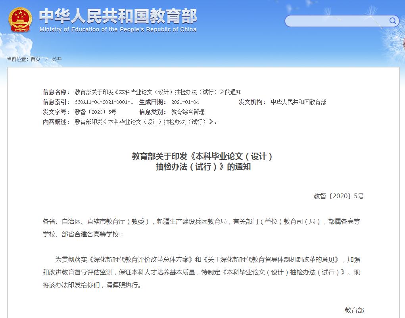Open the 公开 breadcrumb link

click(x=57, y=59)
